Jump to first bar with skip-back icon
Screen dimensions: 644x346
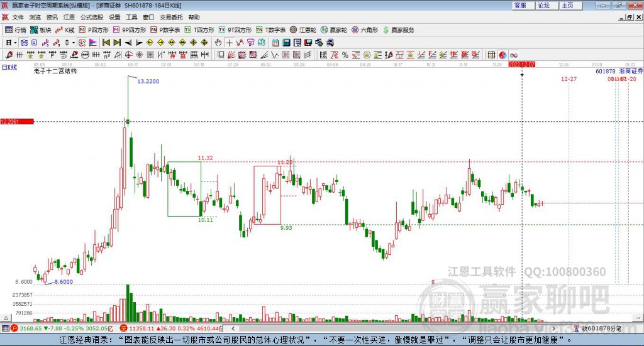click(106, 43)
